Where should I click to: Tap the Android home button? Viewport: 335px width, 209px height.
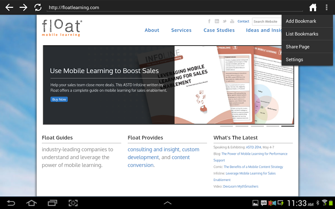(31, 203)
